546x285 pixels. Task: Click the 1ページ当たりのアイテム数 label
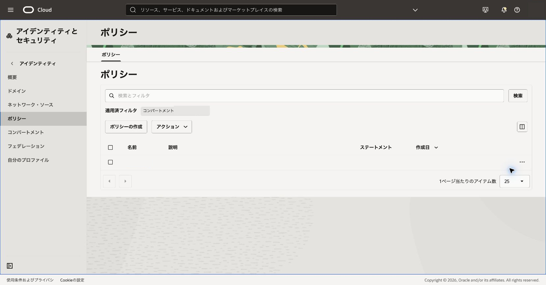468,181
